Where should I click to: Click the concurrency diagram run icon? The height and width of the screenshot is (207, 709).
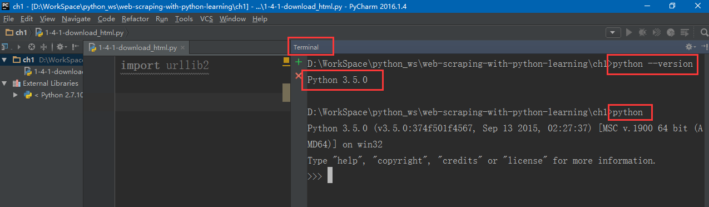[x=685, y=32]
